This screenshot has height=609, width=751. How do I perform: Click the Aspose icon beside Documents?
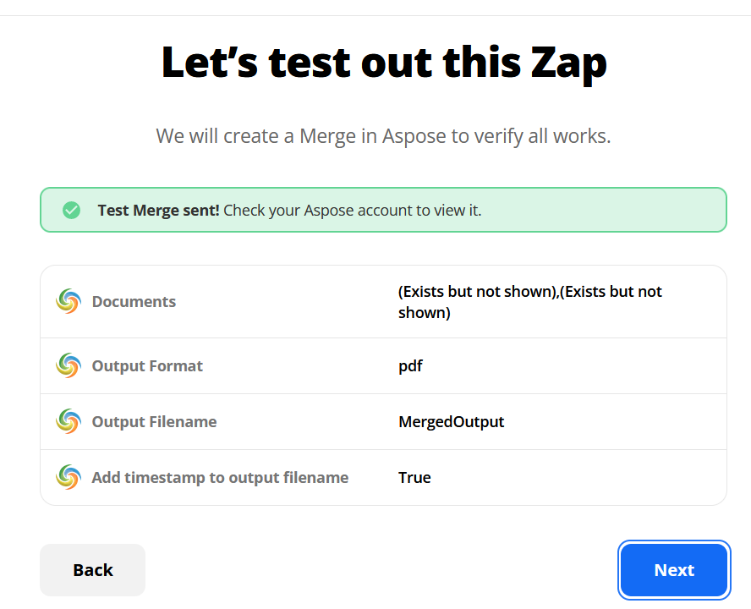click(x=68, y=301)
